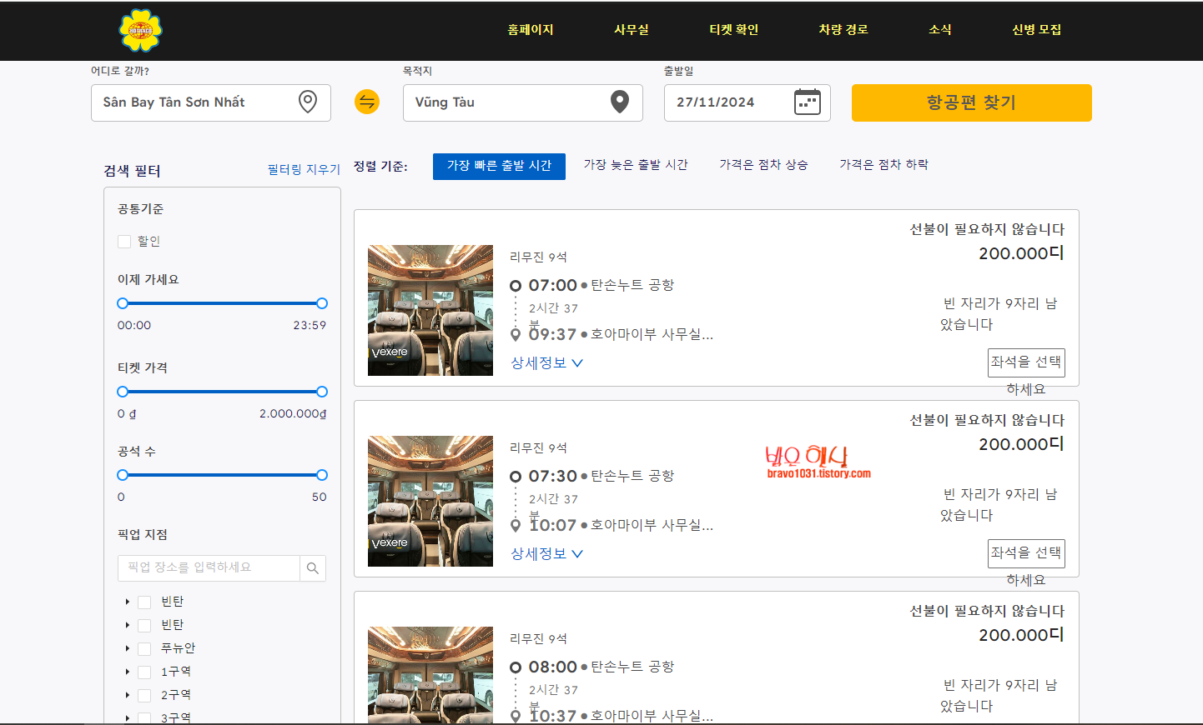The width and height of the screenshot is (1203, 725).
Task: Click the Sân Bay Tân Sơn Nhất origin field
Action: (x=211, y=102)
